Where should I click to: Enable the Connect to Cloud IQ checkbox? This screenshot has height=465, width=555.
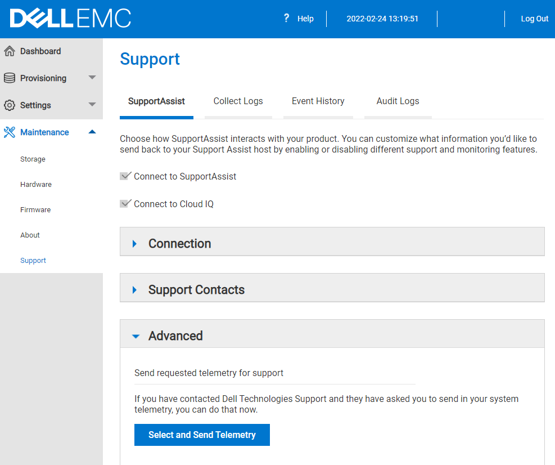(x=124, y=203)
